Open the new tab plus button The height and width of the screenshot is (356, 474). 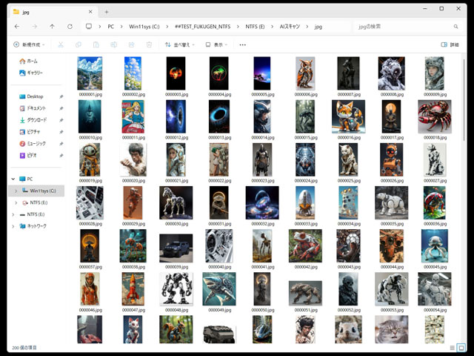click(106, 11)
